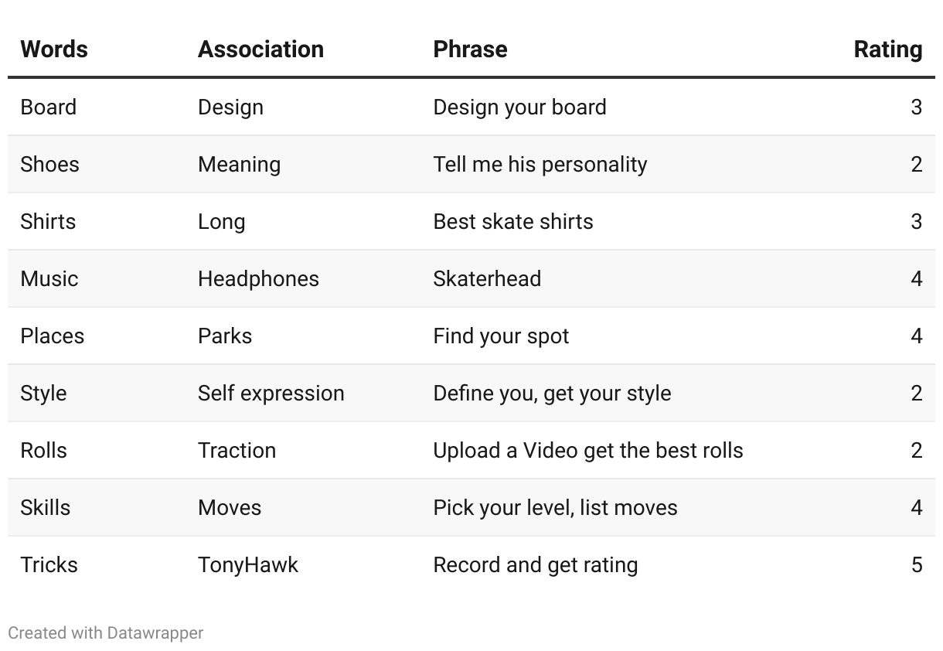Viewport: 943px width, 651px height.
Task: Click the Rating column header
Action: 888,49
